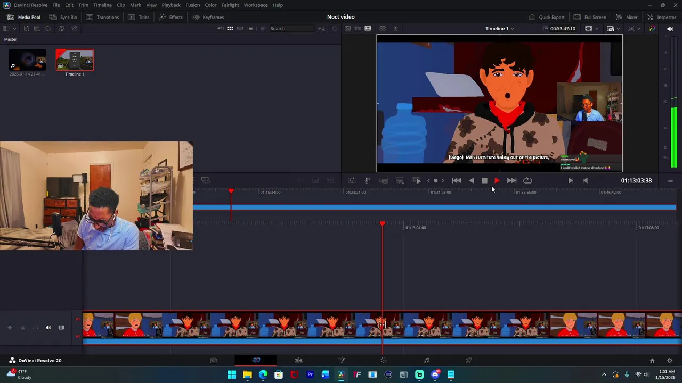This screenshot has height=383, width=682.
Task: Open Project Manager home icon
Action: [x=652, y=360]
